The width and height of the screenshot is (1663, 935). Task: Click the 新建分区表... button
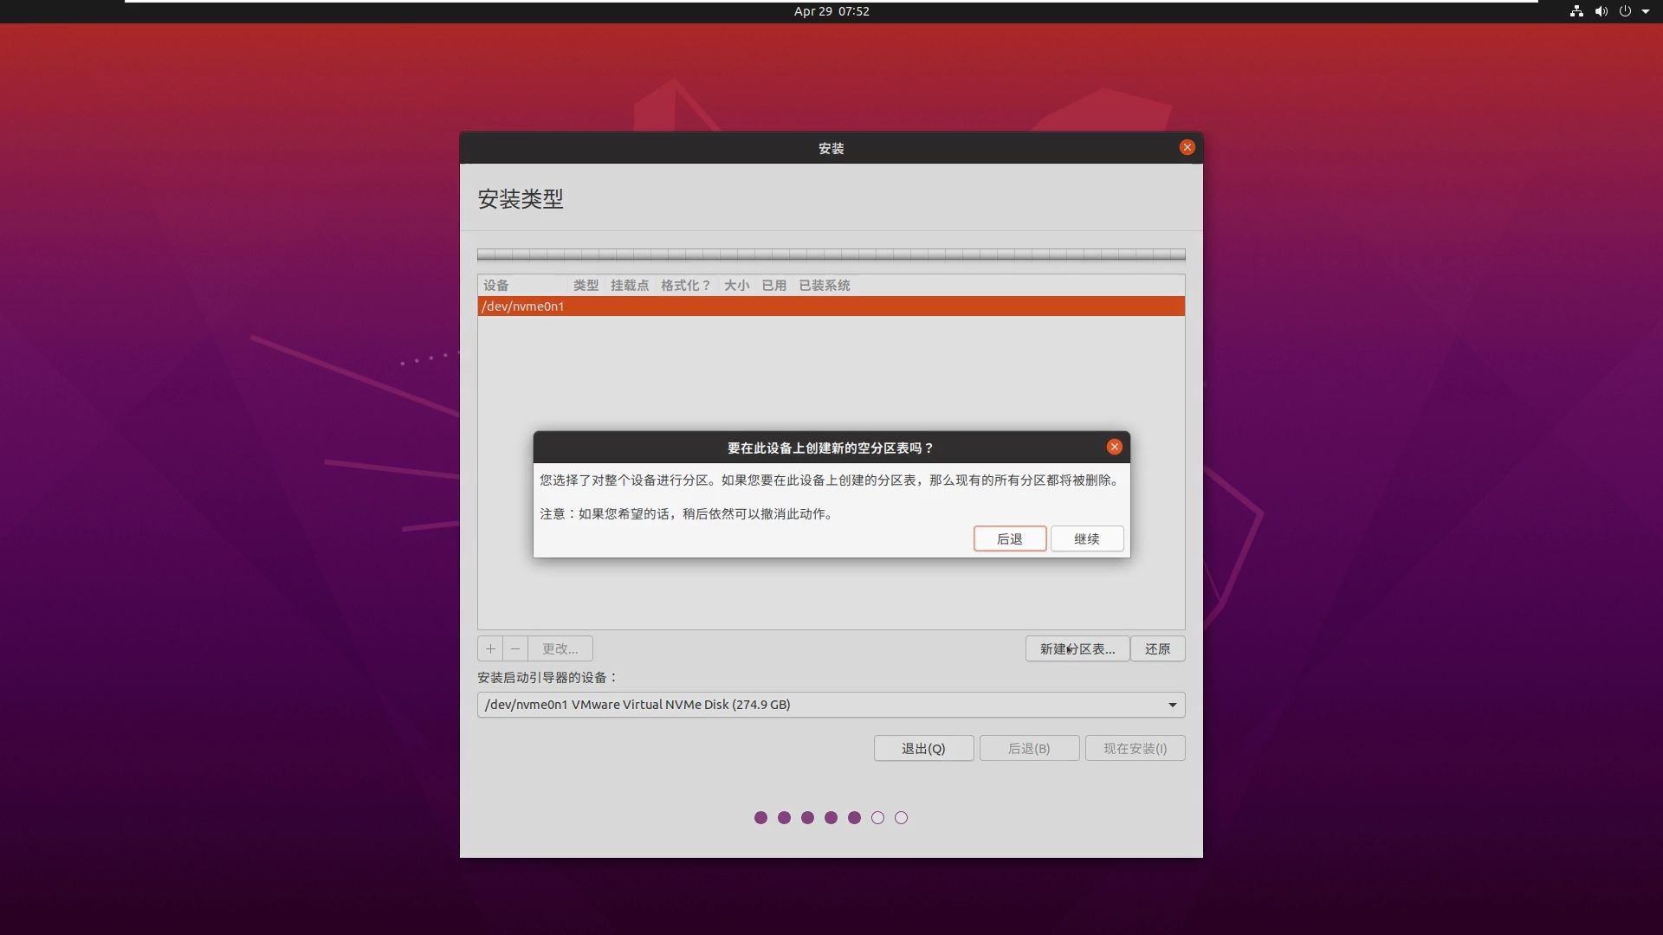click(1076, 648)
